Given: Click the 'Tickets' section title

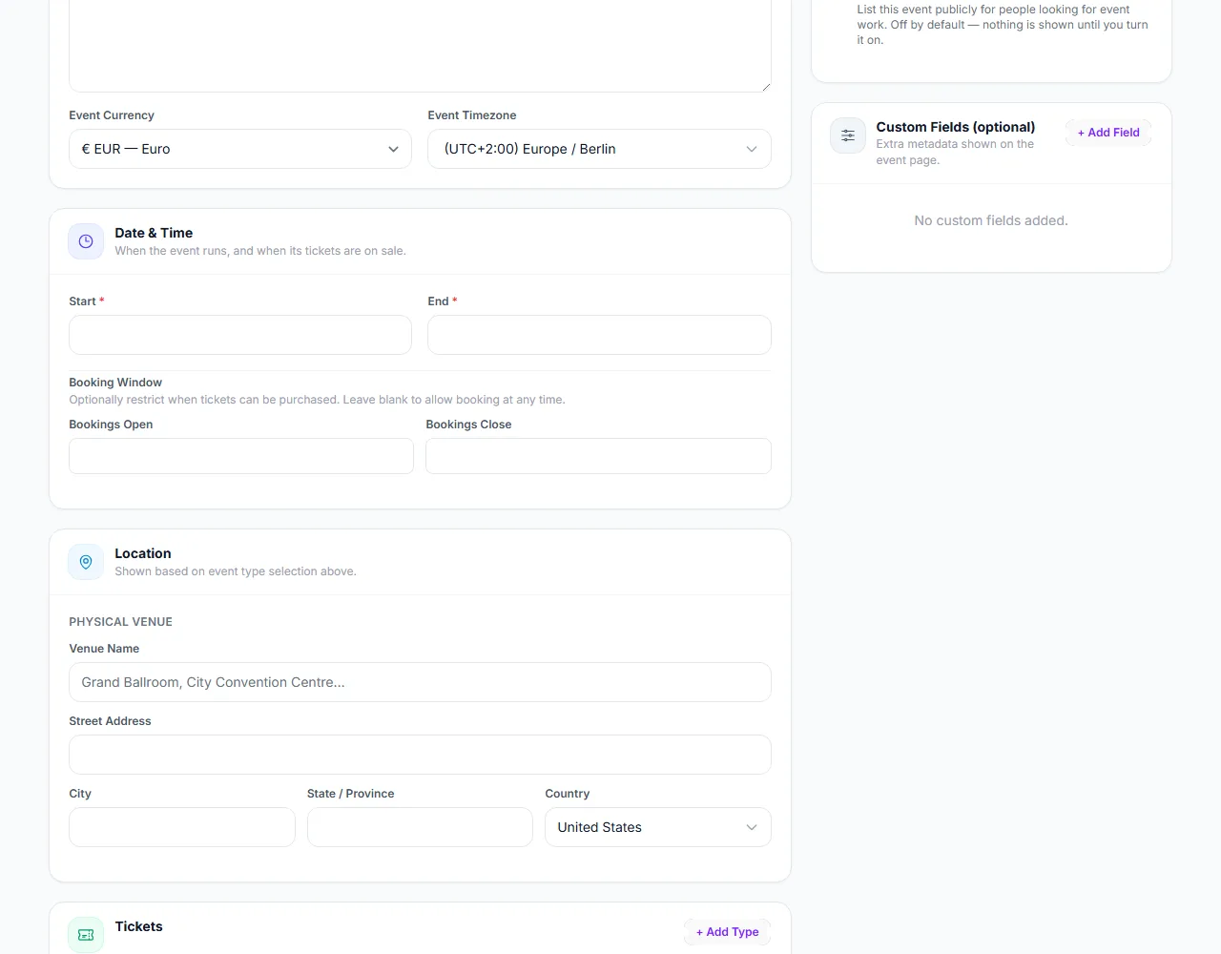Looking at the screenshot, I should pyautogui.click(x=139, y=926).
